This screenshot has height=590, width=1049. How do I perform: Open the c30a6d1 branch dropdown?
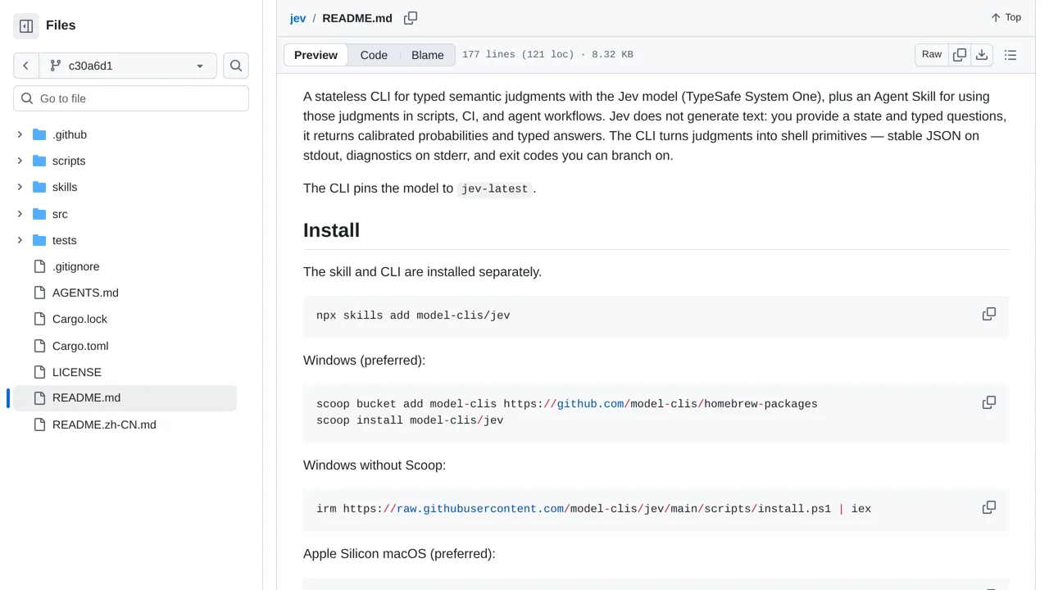pyautogui.click(x=128, y=66)
